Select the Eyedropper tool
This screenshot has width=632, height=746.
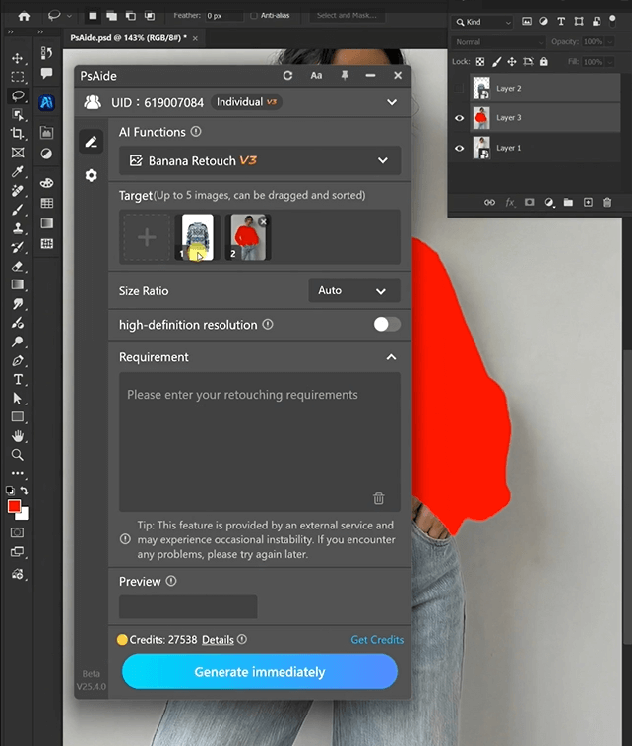[18, 171]
